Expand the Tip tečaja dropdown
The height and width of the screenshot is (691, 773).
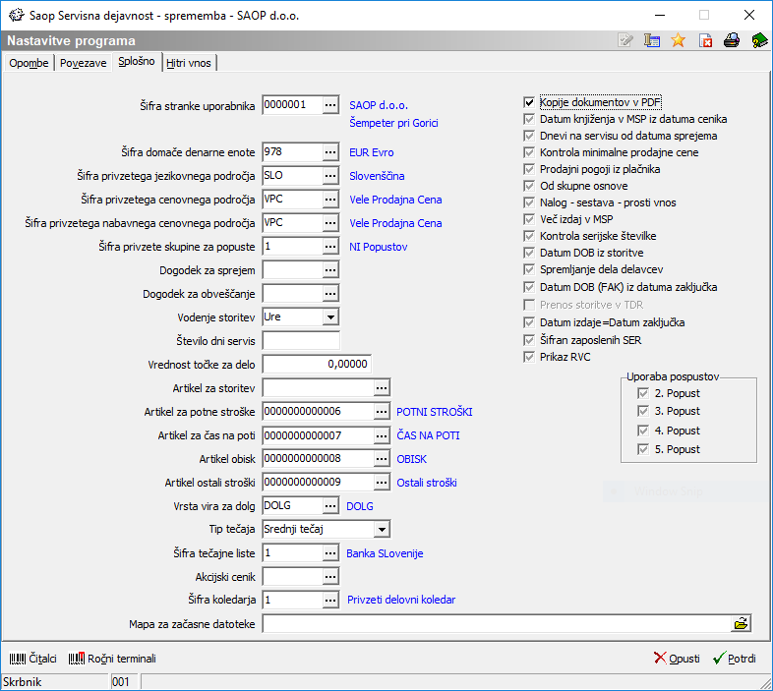tap(382, 530)
